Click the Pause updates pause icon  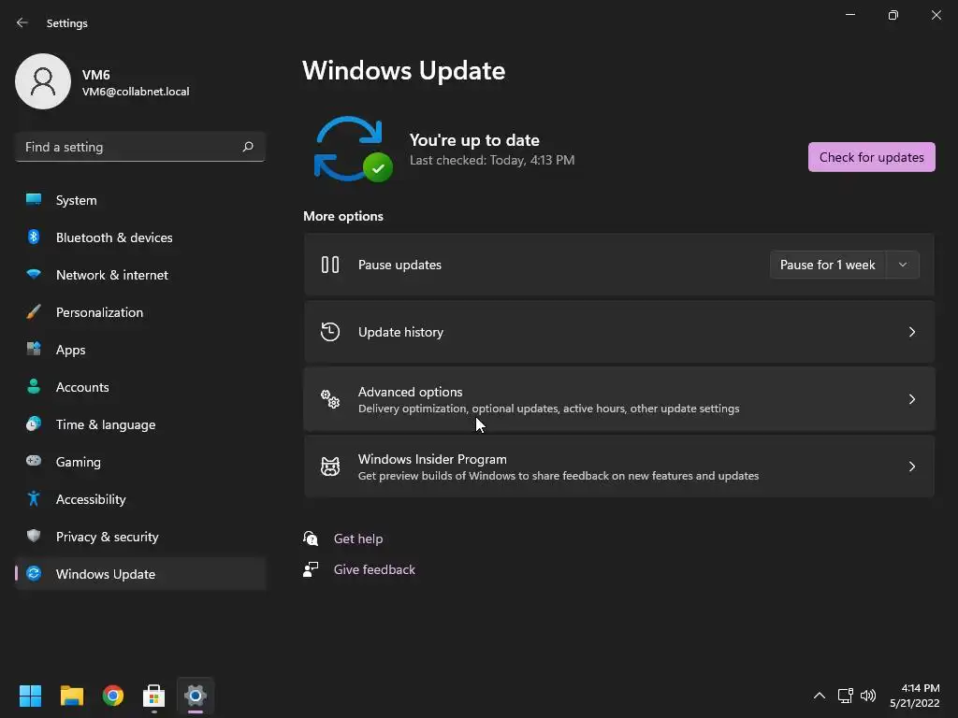[330, 265]
